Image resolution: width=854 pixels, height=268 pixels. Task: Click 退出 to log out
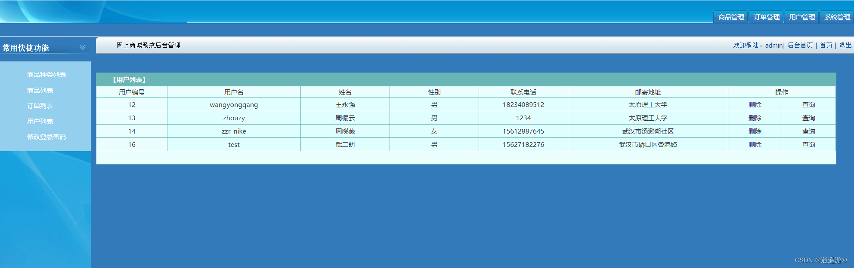[x=845, y=45]
